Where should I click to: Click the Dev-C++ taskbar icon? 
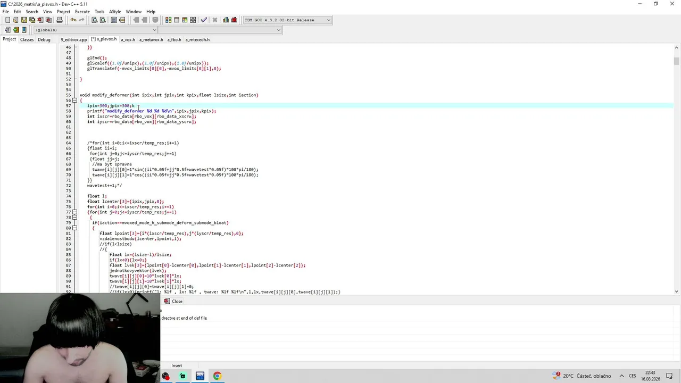pyautogui.click(x=200, y=376)
